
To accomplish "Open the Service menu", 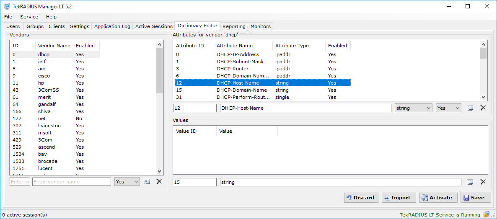I will pos(29,17).
